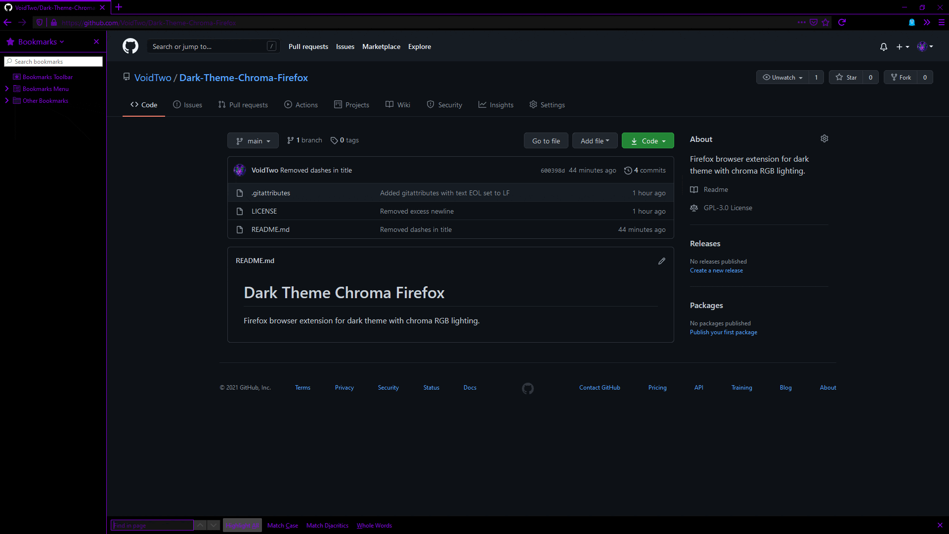Open Create a new release link
The image size is (949, 534).
[716, 270]
